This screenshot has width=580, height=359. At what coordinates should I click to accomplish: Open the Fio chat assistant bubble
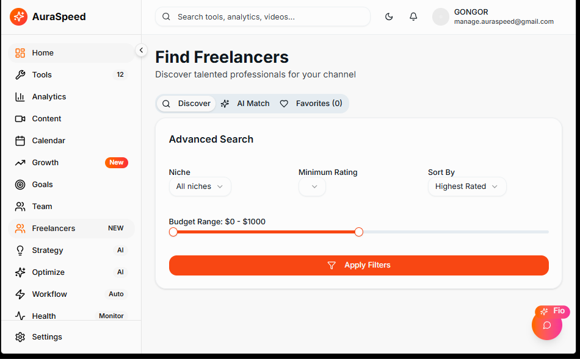click(547, 325)
